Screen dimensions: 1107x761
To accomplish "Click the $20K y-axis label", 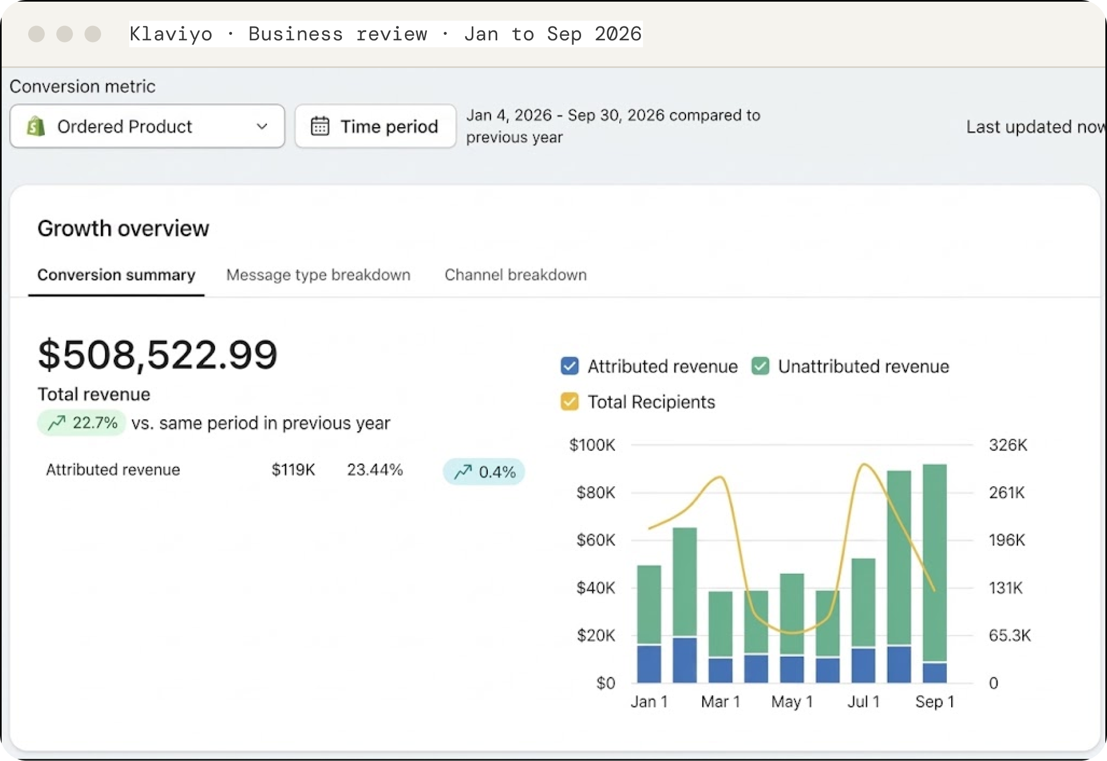I will [x=595, y=636].
